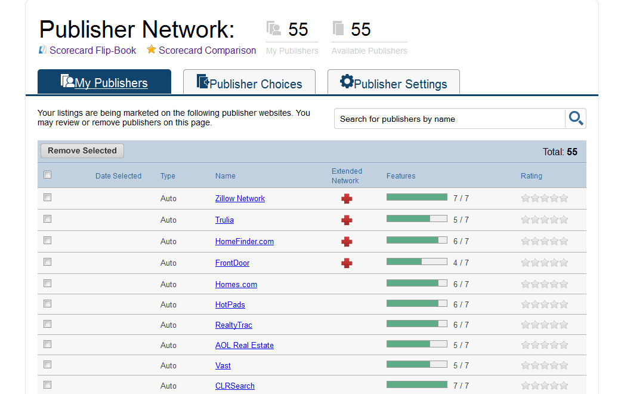
Task: Sort by Extended Network column header
Action: (347, 176)
